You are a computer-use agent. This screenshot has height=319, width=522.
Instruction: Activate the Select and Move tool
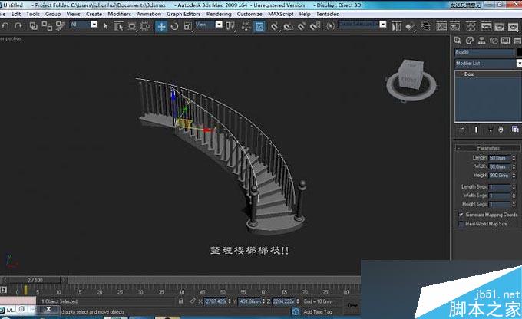[x=161, y=26]
